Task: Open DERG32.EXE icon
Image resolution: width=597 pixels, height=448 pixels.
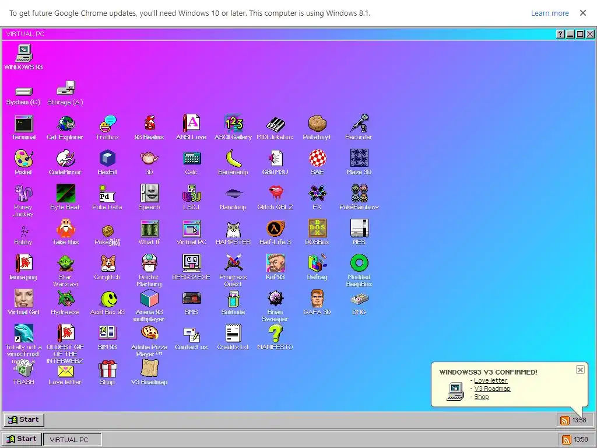Action: (x=191, y=268)
